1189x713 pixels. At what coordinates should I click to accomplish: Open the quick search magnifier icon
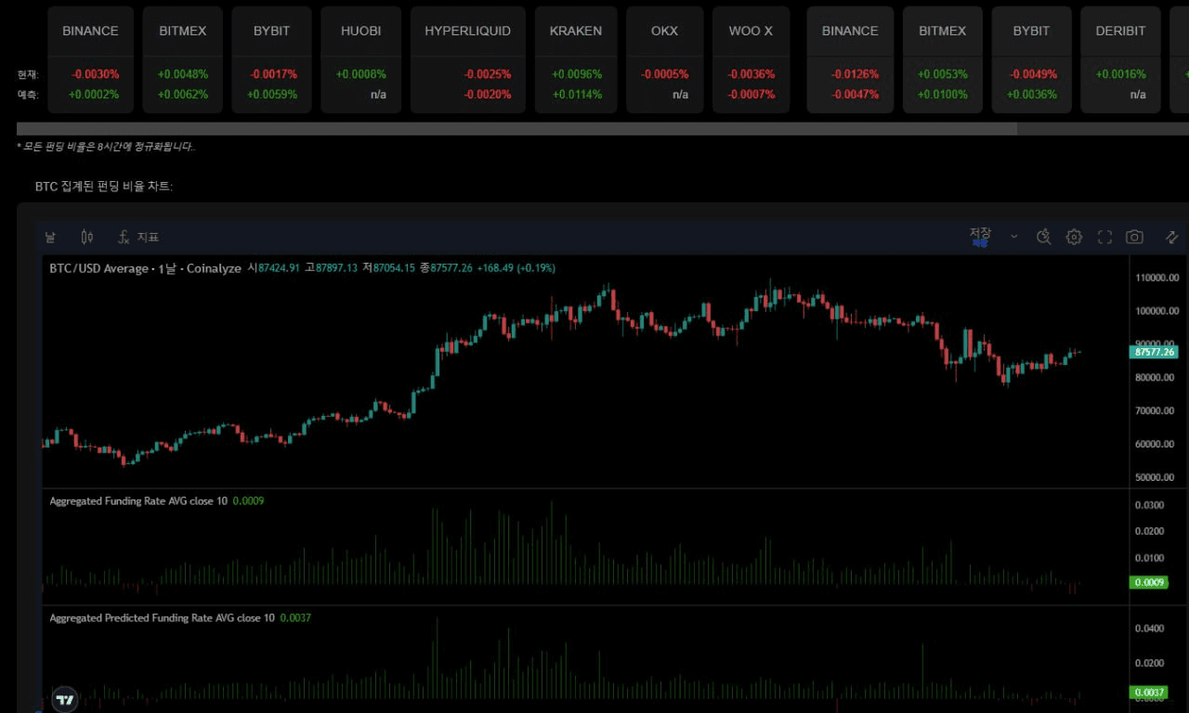[x=1043, y=237]
